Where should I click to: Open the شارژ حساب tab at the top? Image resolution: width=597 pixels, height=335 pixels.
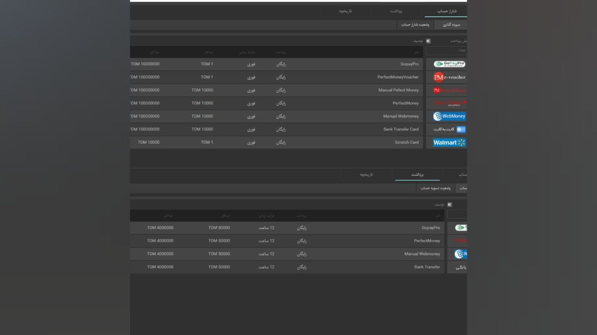(446, 11)
